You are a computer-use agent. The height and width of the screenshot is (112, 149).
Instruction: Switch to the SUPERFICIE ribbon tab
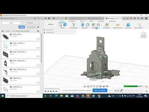[x=72, y=21]
